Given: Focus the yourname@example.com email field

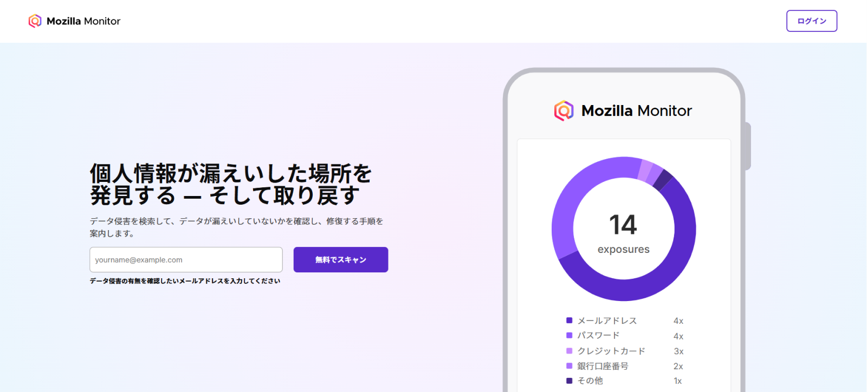Looking at the screenshot, I should (x=186, y=260).
